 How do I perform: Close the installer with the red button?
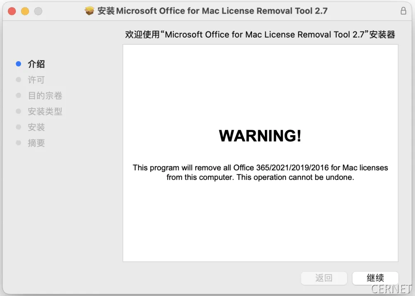coord(12,11)
